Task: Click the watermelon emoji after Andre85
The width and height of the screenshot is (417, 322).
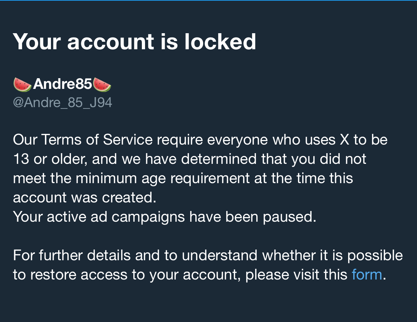Action: tap(102, 85)
